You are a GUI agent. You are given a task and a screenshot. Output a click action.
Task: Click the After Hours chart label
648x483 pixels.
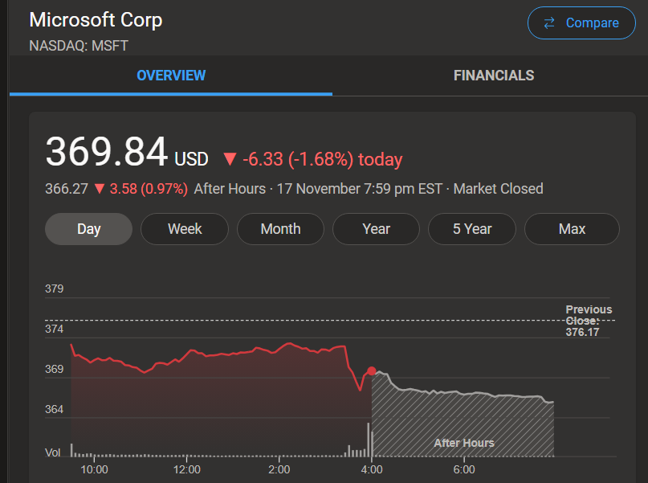[x=463, y=443]
